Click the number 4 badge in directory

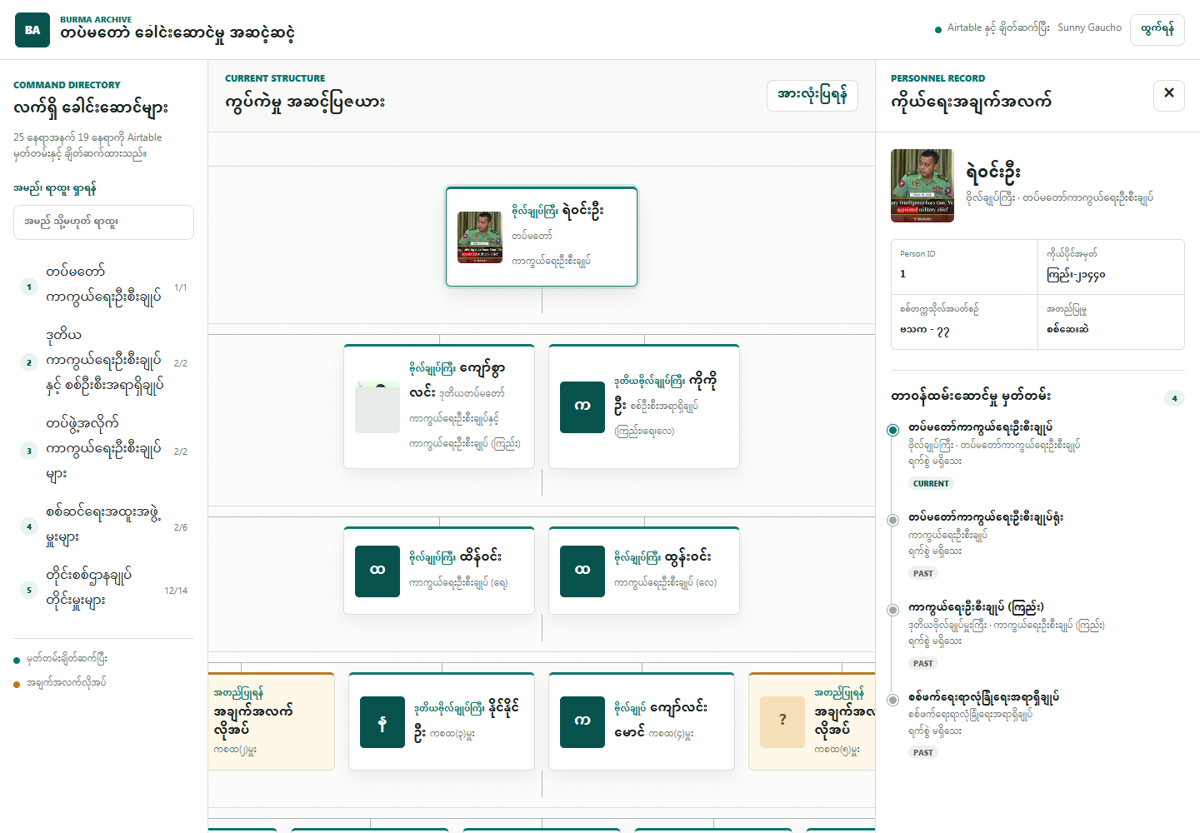click(29, 526)
